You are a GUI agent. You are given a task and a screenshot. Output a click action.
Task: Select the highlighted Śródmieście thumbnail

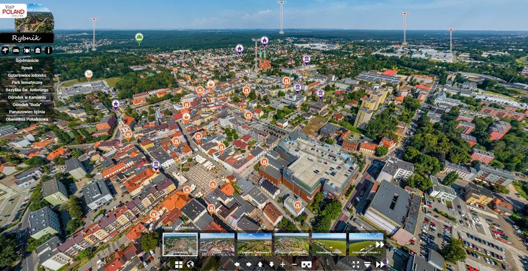pyautogui.click(x=180, y=244)
